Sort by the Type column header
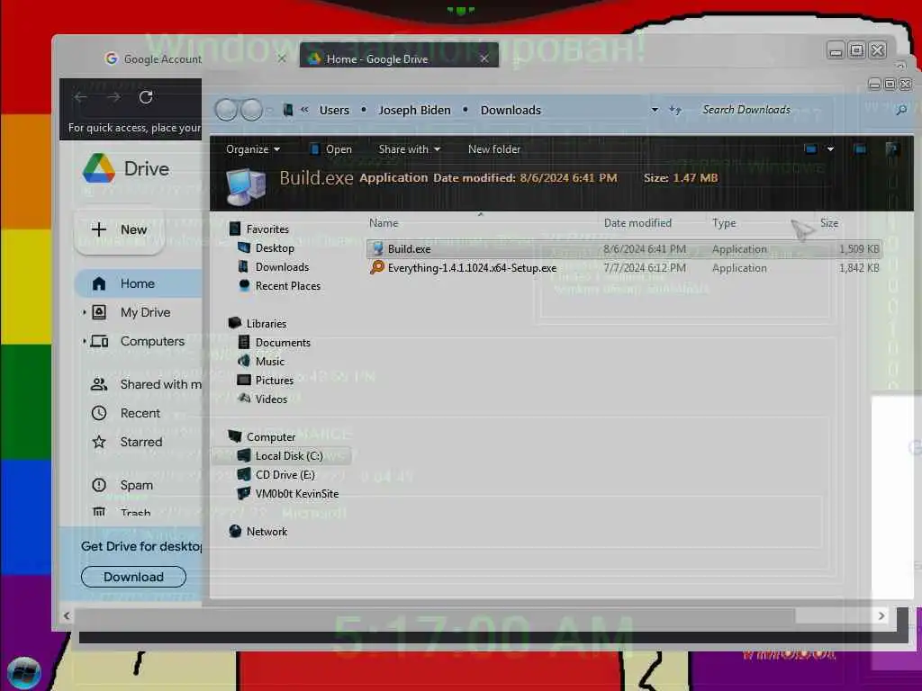This screenshot has height=691, width=922. point(724,223)
